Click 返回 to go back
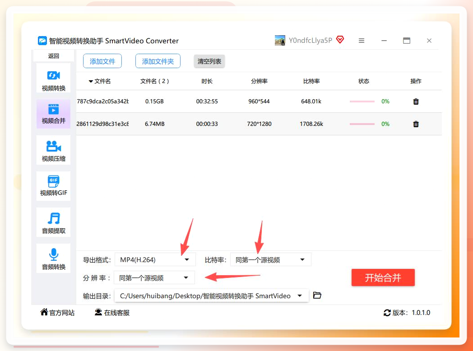This screenshot has height=351, width=473. [53, 56]
